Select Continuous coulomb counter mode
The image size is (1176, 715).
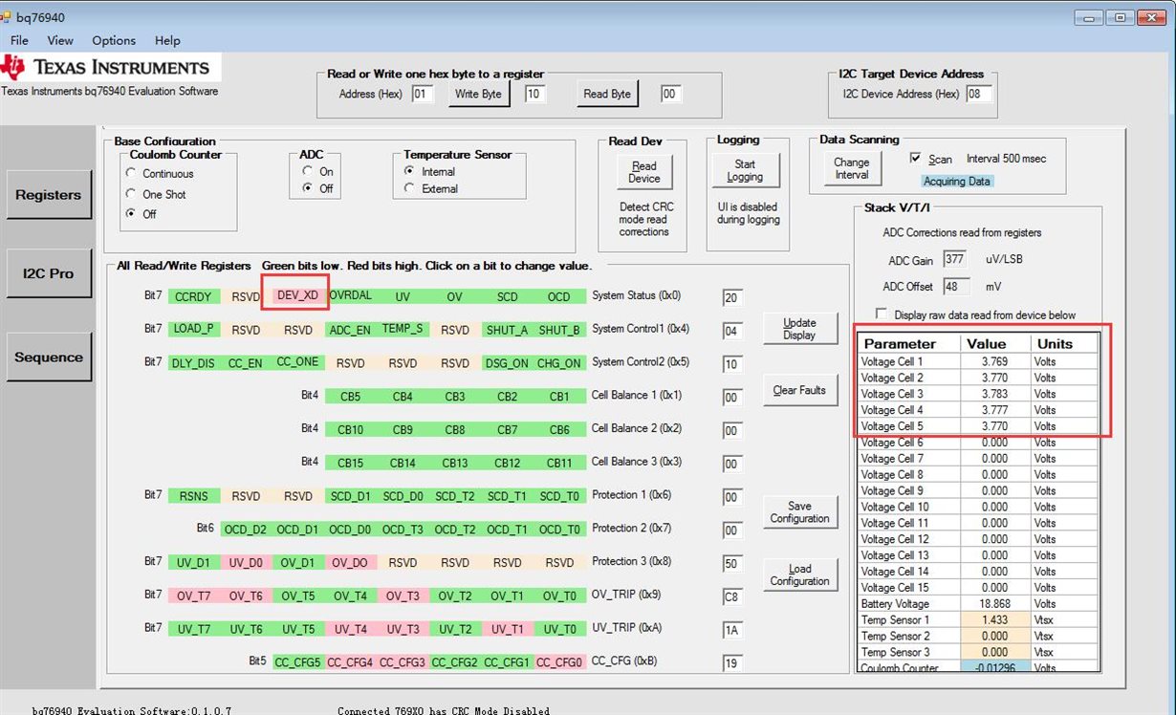tap(131, 174)
